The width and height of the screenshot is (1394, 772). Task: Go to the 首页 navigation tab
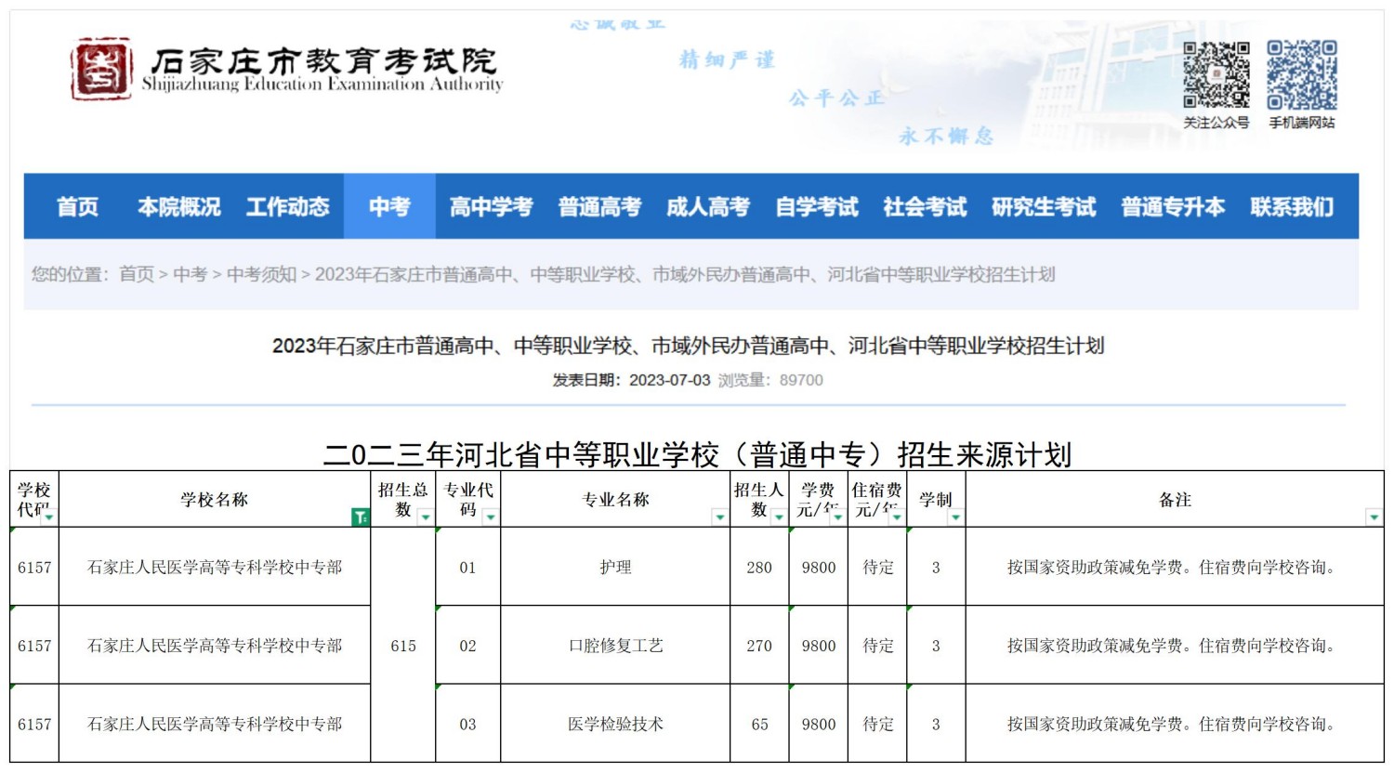pos(77,206)
